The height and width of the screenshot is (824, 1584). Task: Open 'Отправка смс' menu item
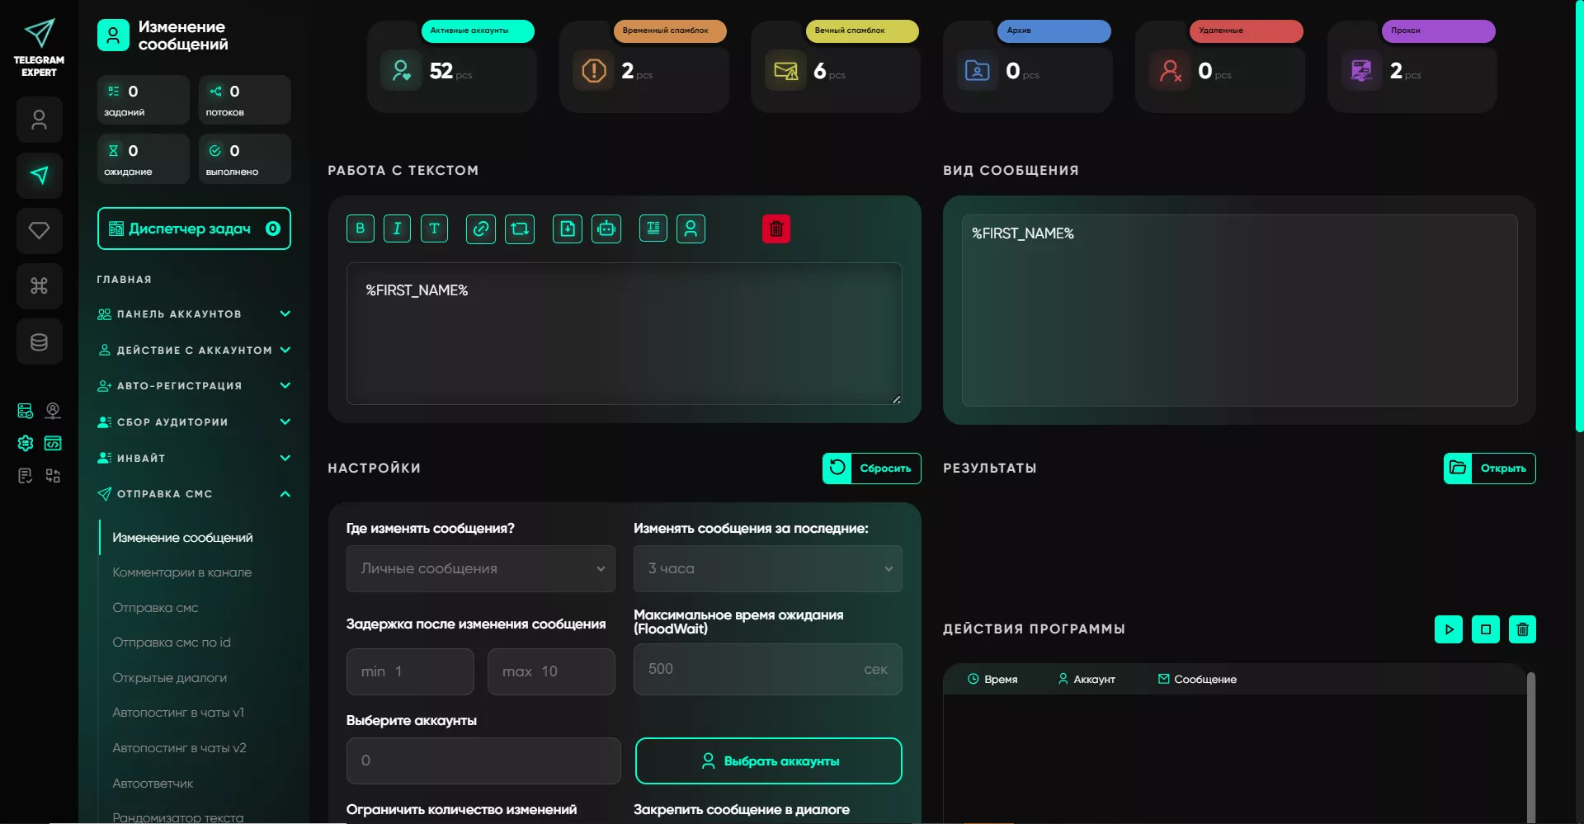[155, 608]
